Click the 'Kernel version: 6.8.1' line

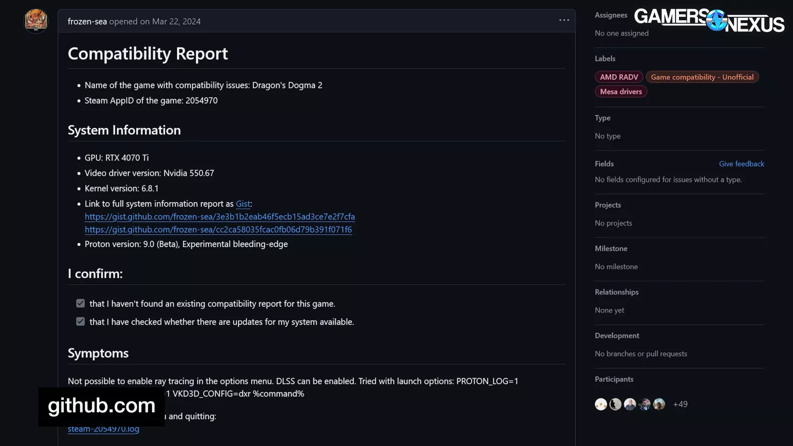tap(121, 188)
